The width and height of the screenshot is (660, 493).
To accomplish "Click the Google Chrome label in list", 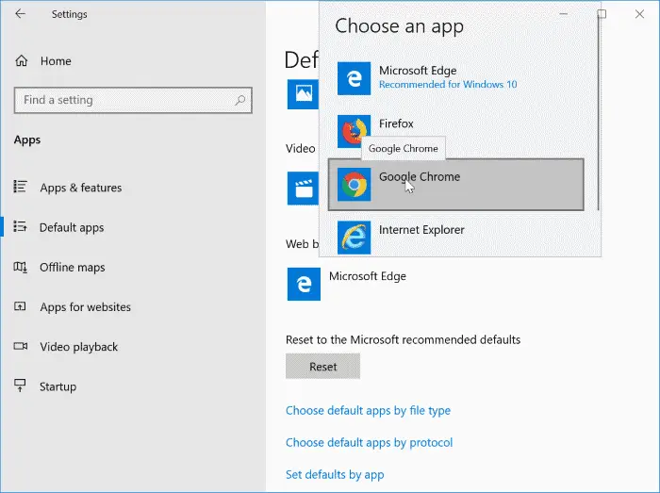I will pyautogui.click(x=420, y=176).
